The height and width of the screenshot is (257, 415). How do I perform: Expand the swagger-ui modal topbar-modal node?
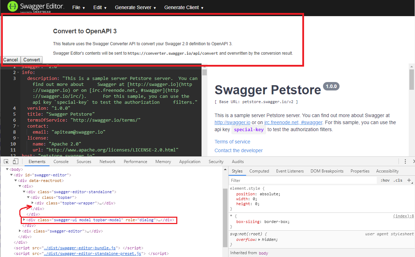click(x=24, y=220)
